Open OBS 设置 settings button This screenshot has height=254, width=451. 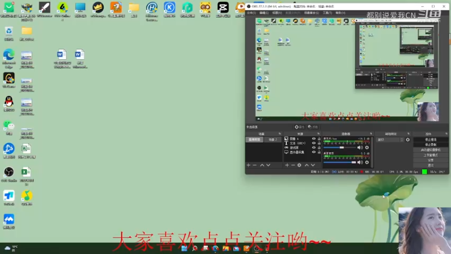tap(431, 160)
